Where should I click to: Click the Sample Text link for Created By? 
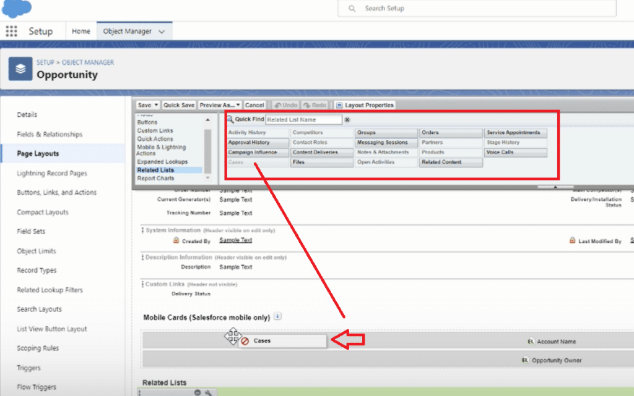pyautogui.click(x=236, y=240)
